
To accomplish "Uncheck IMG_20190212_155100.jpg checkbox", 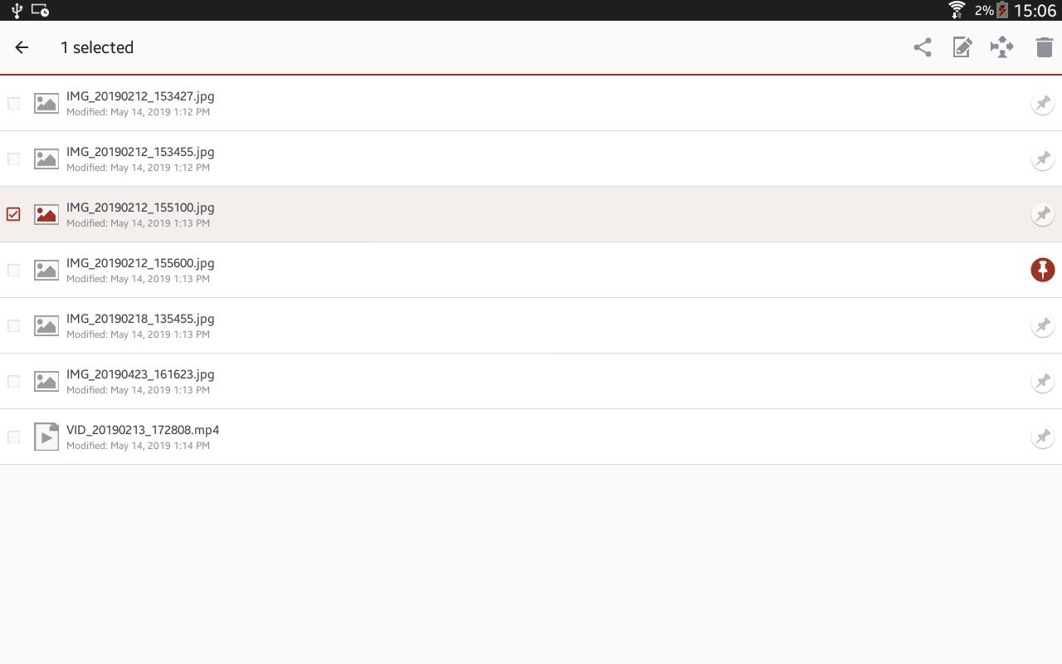I will (x=13, y=214).
